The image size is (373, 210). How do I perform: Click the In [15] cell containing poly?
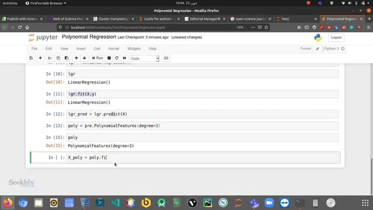point(202,138)
